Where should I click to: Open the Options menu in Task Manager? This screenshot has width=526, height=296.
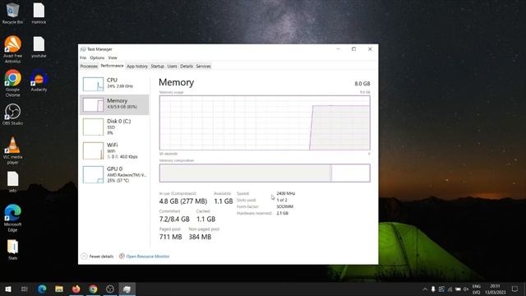97,58
